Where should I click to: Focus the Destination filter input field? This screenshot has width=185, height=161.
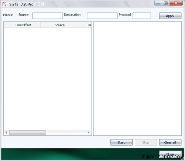point(102,16)
